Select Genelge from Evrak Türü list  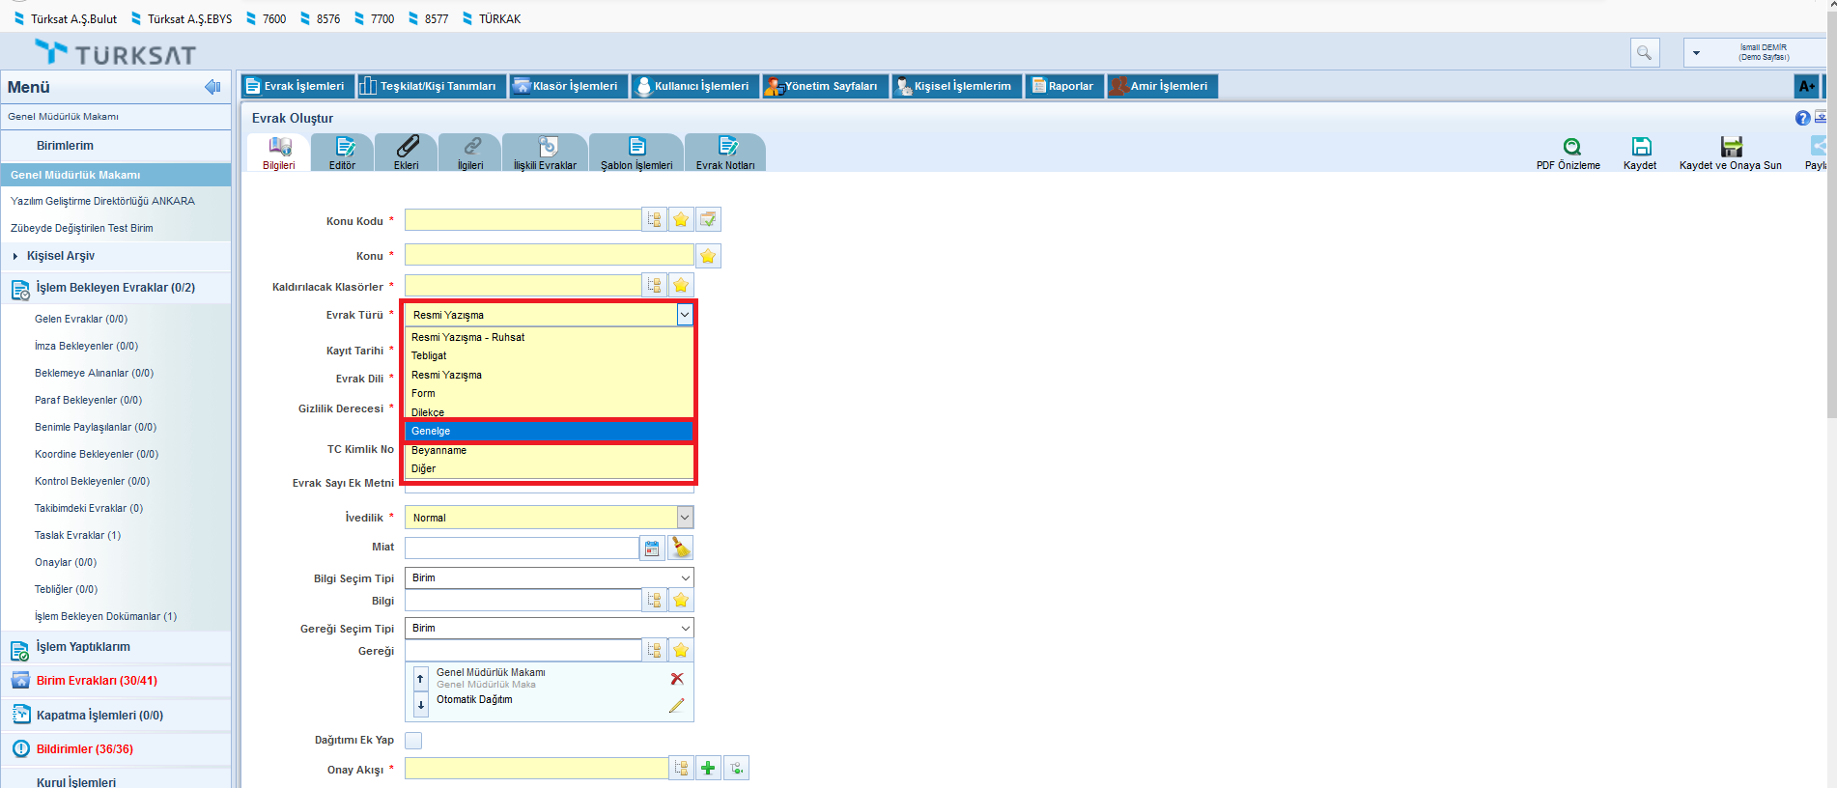[549, 431]
